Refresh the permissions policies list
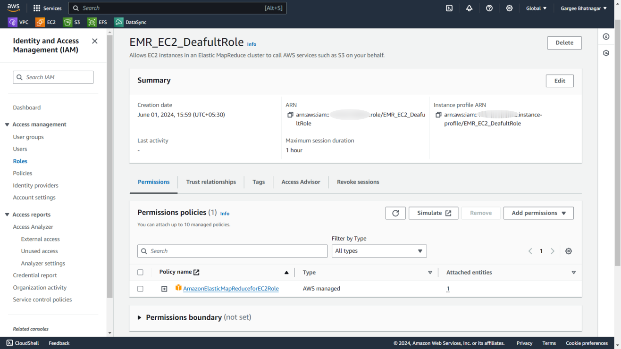The image size is (621, 349). click(395, 213)
